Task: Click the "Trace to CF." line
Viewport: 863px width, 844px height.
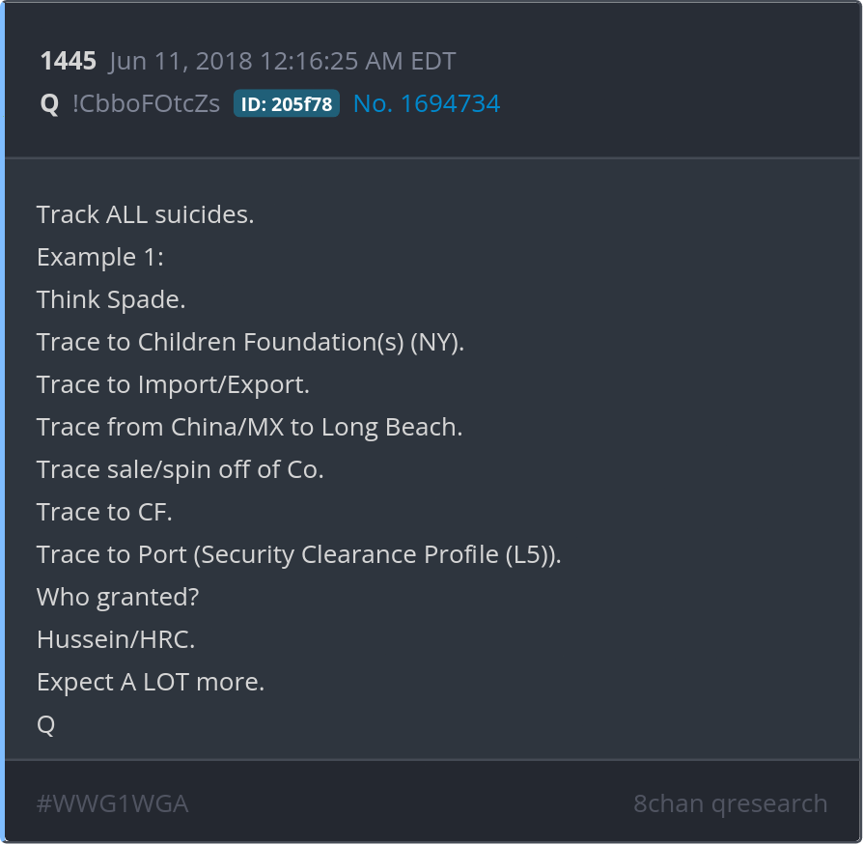Action: tap(104, 512)
